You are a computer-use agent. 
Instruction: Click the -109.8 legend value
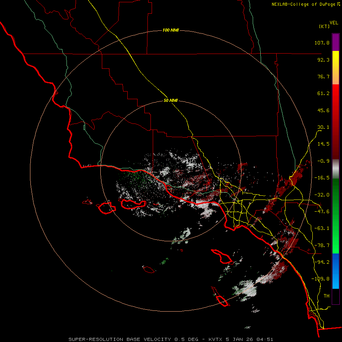tap(320, 279)
